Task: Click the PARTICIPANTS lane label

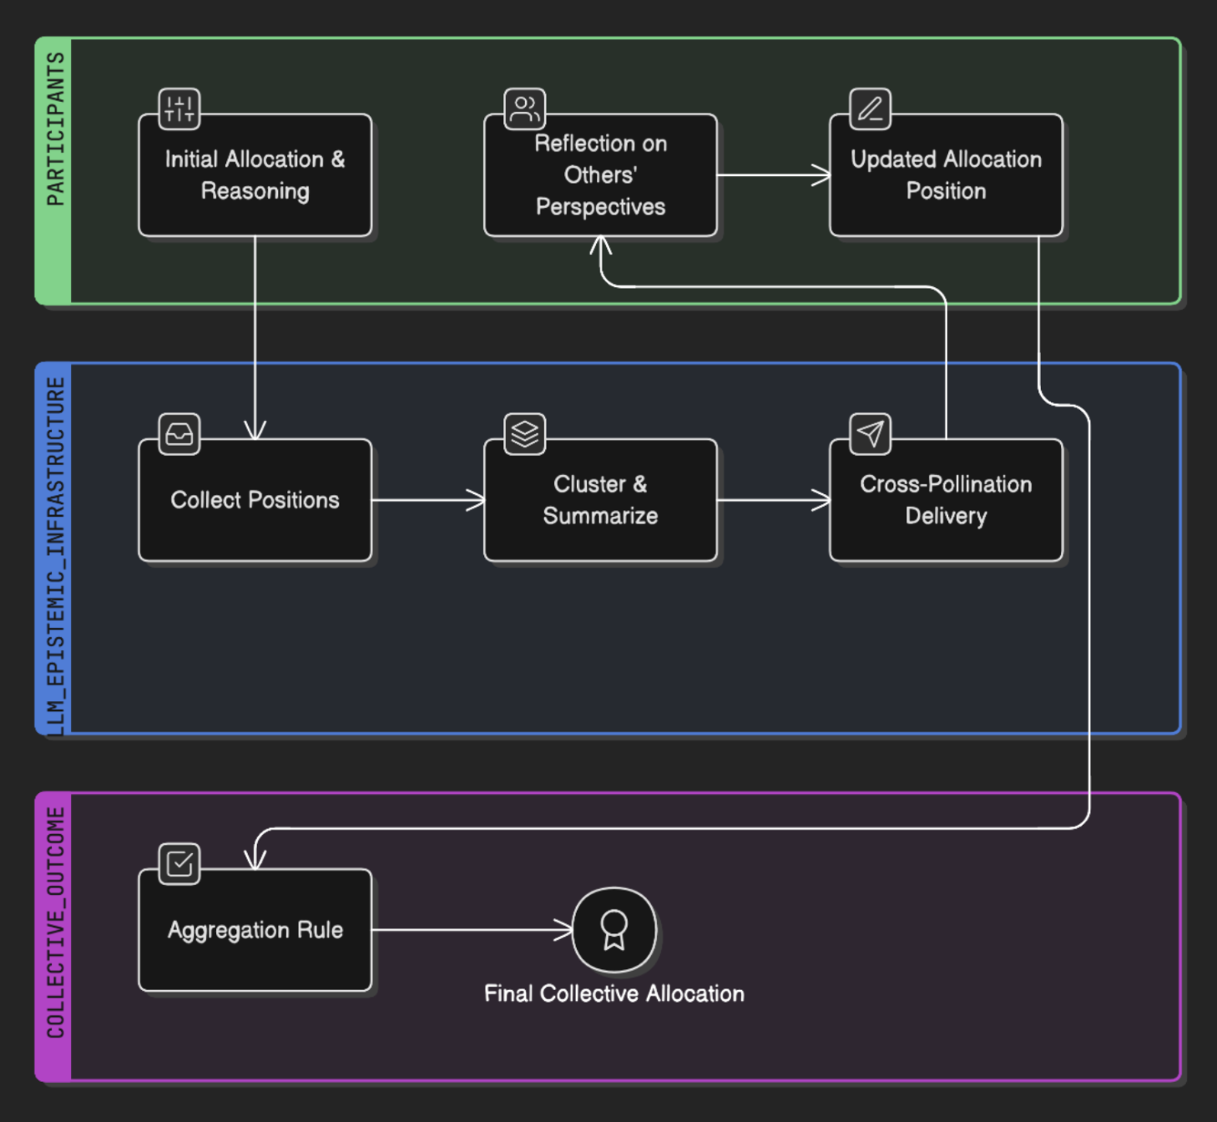Action: pyautogui.click(x=55, y=129)
